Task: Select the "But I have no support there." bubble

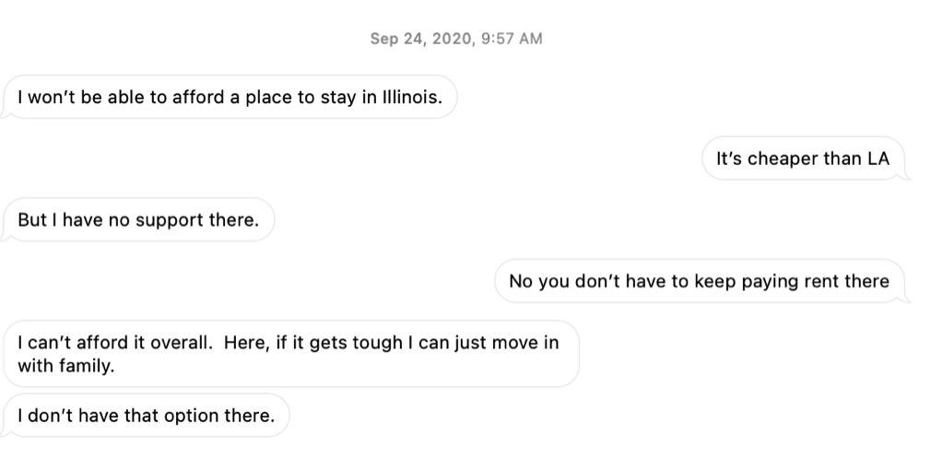Action: (x=138, y=220)
